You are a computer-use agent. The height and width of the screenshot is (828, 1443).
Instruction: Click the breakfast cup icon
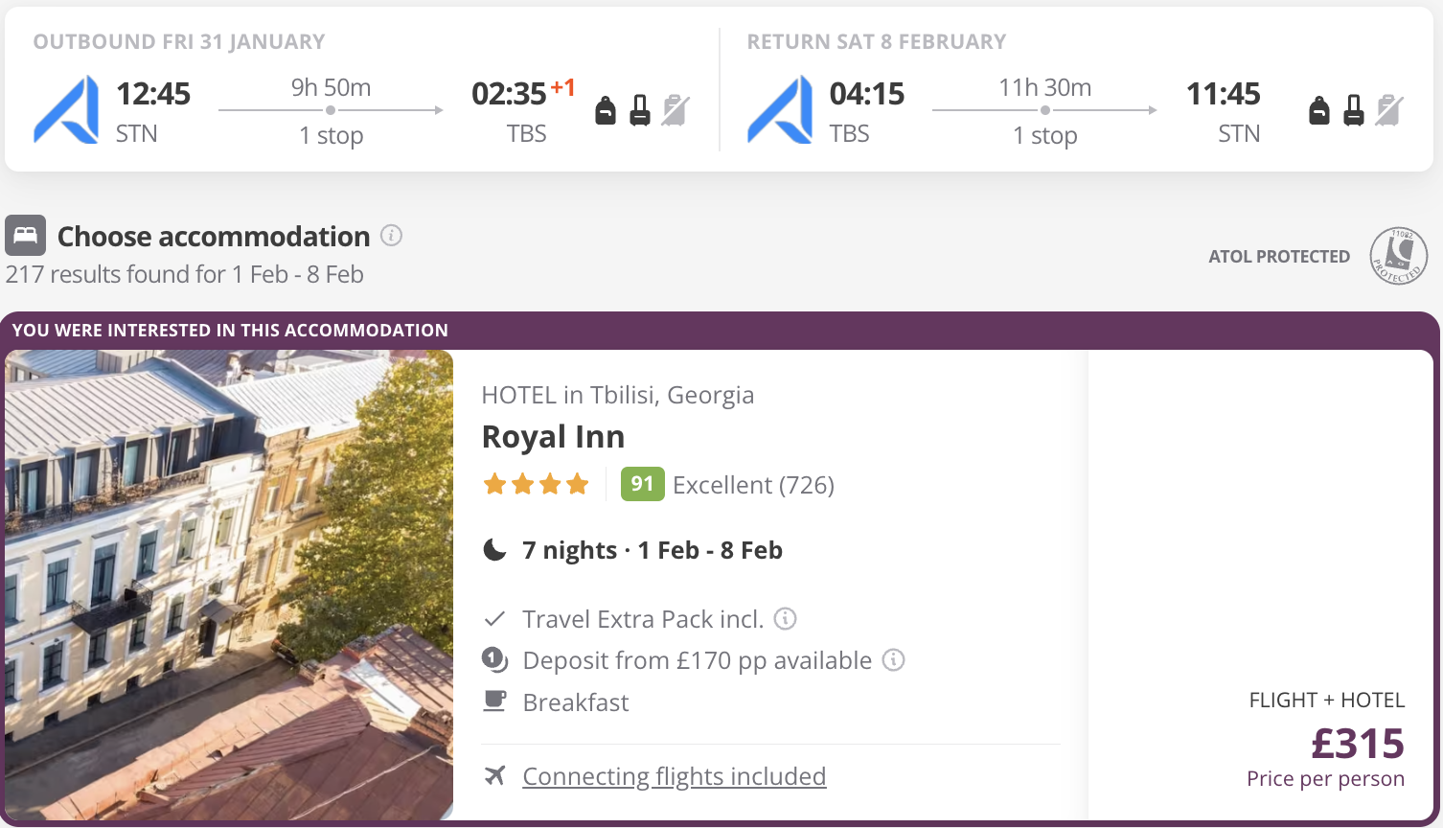tap(494, 701)
